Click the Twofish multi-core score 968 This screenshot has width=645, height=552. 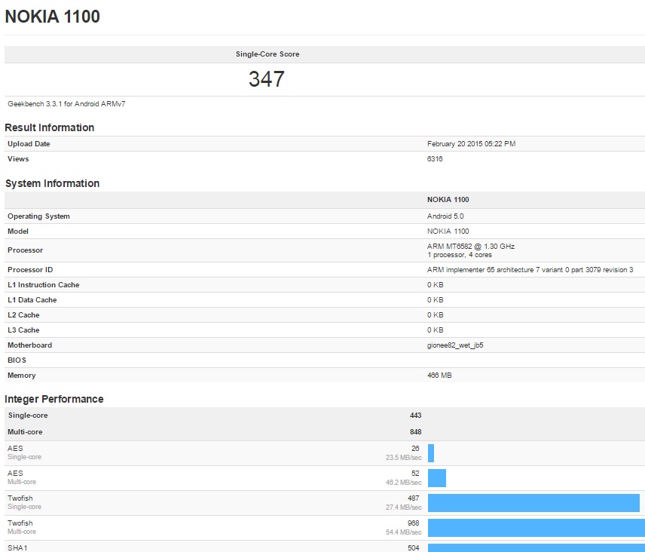(414, 523)
